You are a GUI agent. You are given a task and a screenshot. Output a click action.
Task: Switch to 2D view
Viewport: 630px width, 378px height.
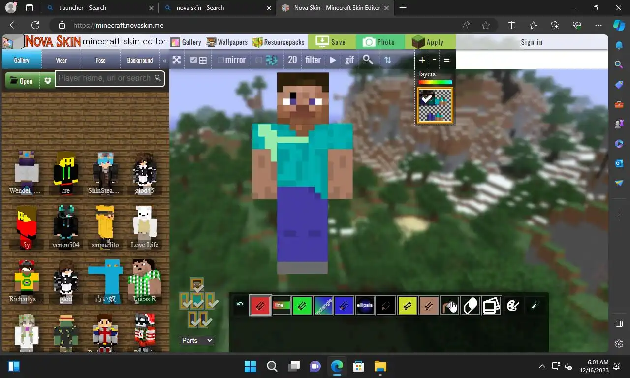click(292, 60)
